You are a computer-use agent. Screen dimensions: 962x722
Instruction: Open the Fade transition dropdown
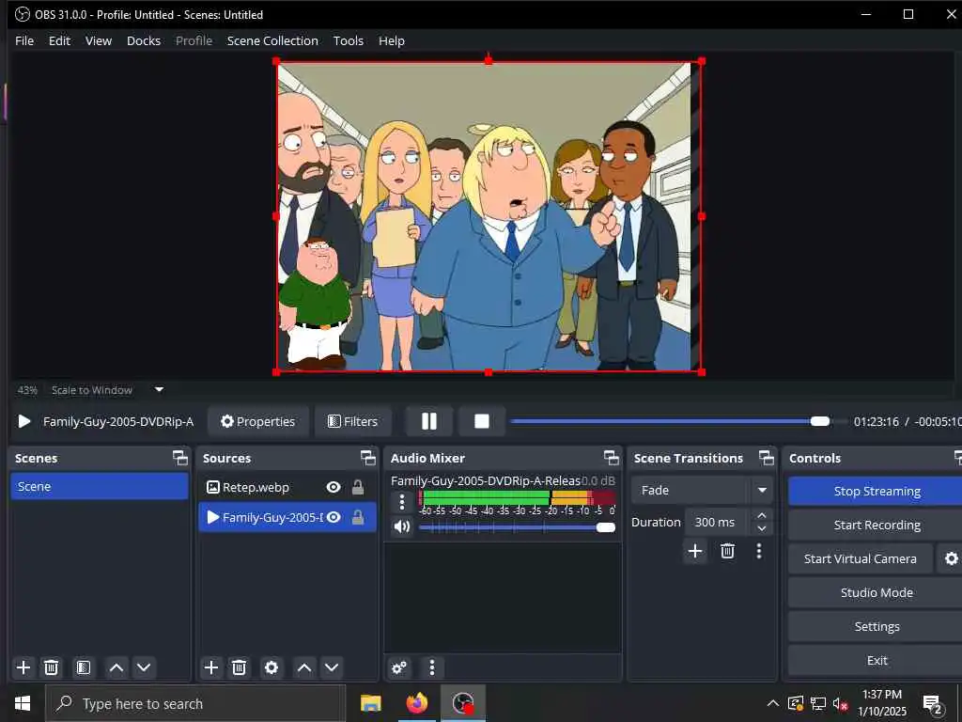pos(701,490)
